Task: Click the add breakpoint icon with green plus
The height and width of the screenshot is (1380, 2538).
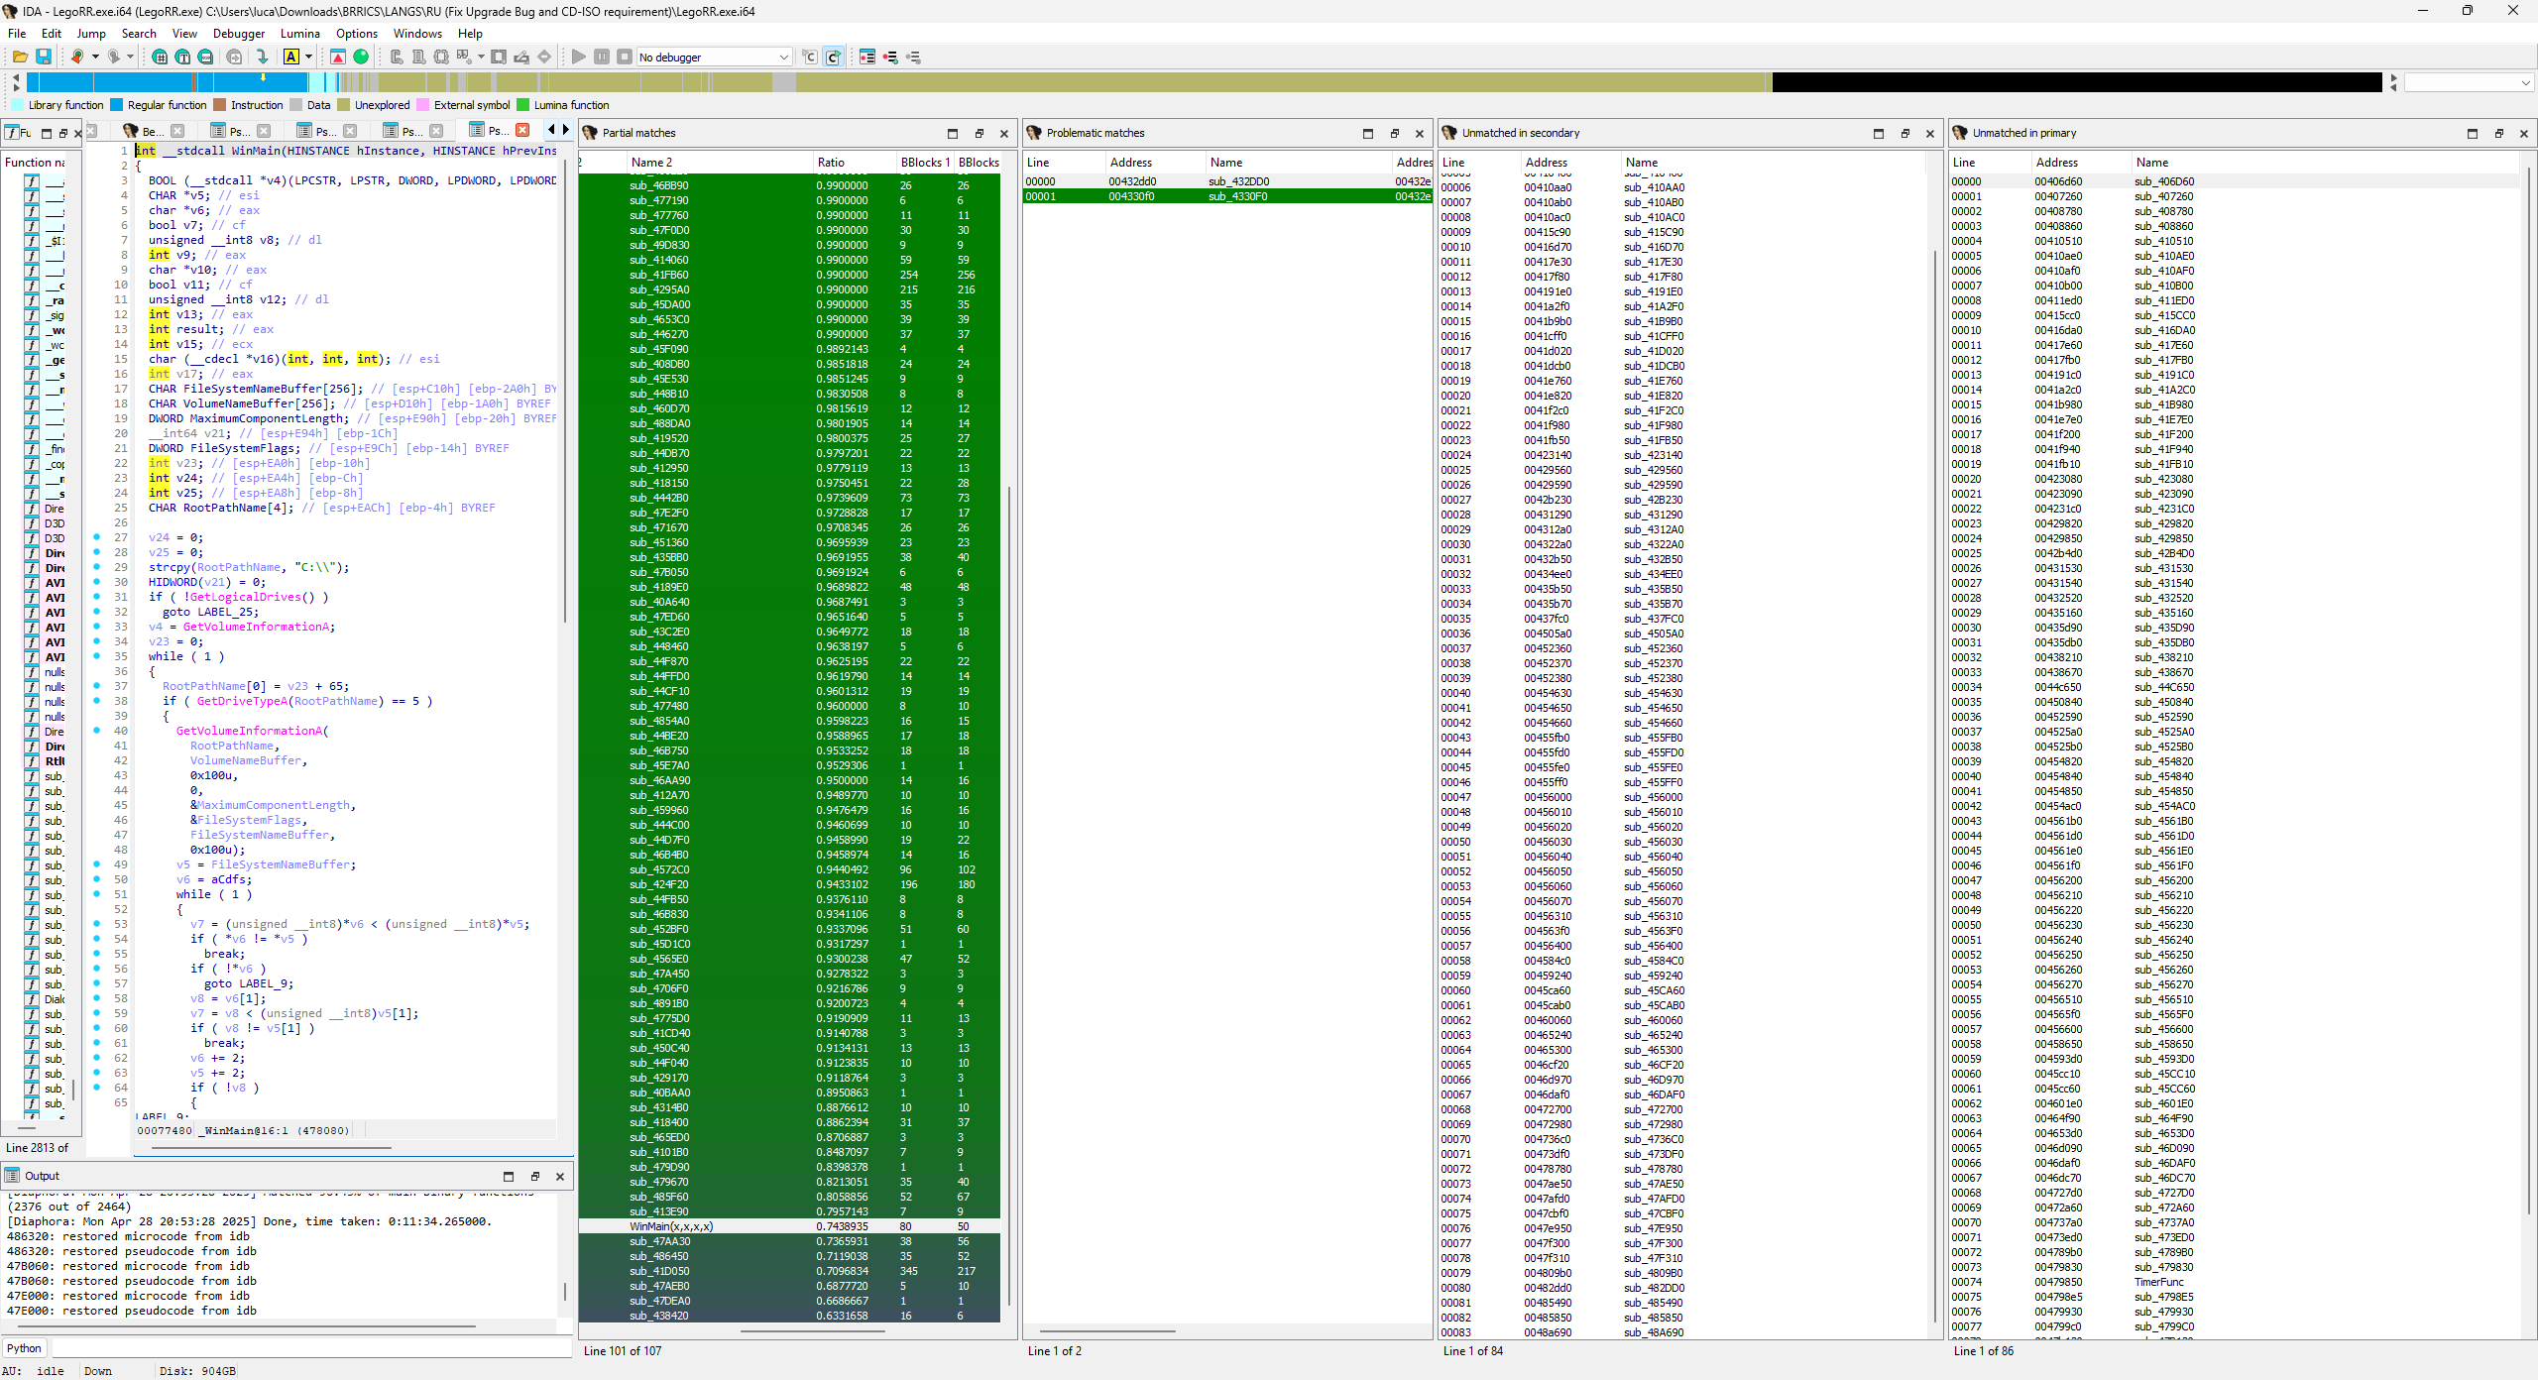Action: 890,57
